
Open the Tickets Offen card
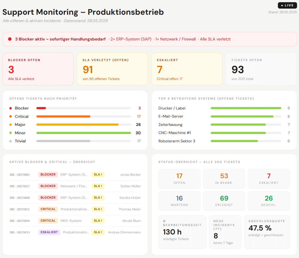[261, 69]
